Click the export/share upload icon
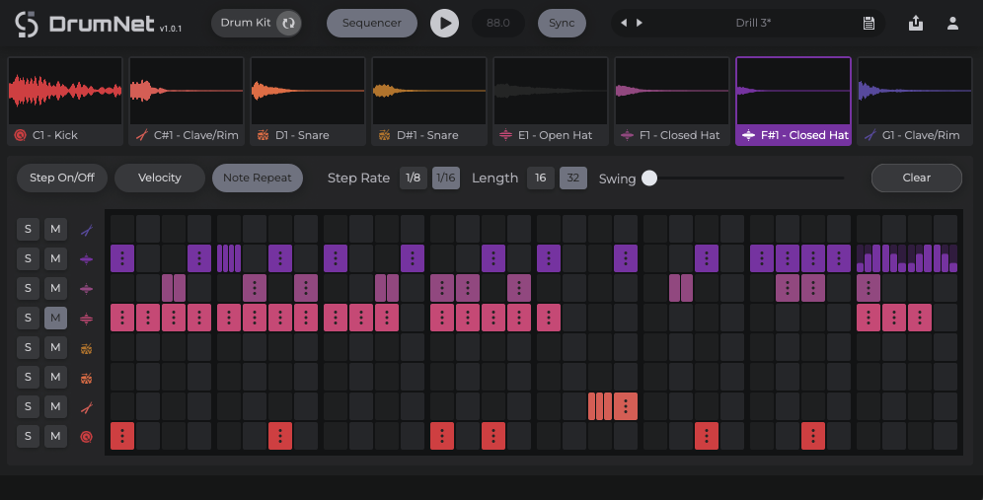 point(915,24)
